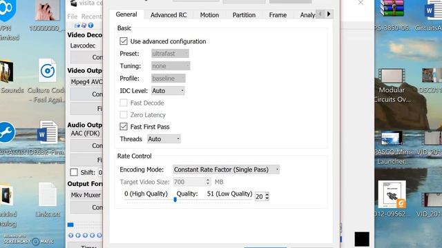This screenshot has width=442, height=248.
Task: Select the DSC011 image desktop icon
Action: click(432, 75)
